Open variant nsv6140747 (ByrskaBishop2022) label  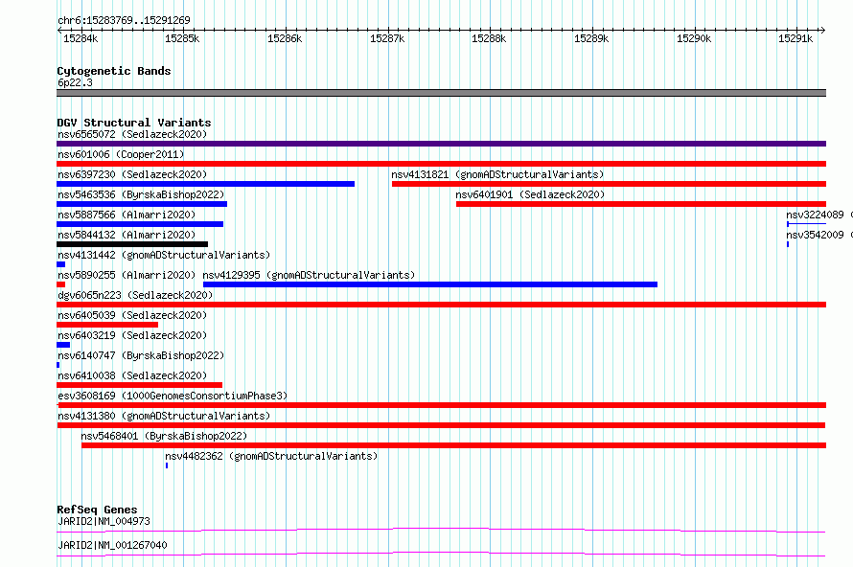(141, 355)
